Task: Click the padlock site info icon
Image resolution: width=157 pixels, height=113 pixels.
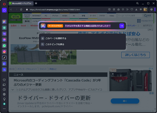Action: pos(27,9)
